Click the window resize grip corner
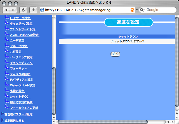 coord(177,122)
